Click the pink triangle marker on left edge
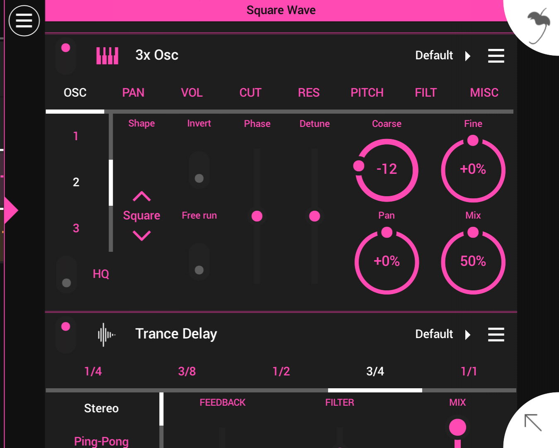The height and width of the screenshot is (448, 559). coord(11,211)
